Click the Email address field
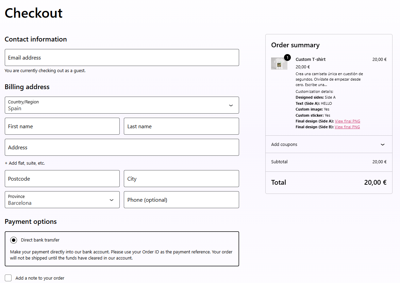Screen dimensions: 400x283 (122, 57)
